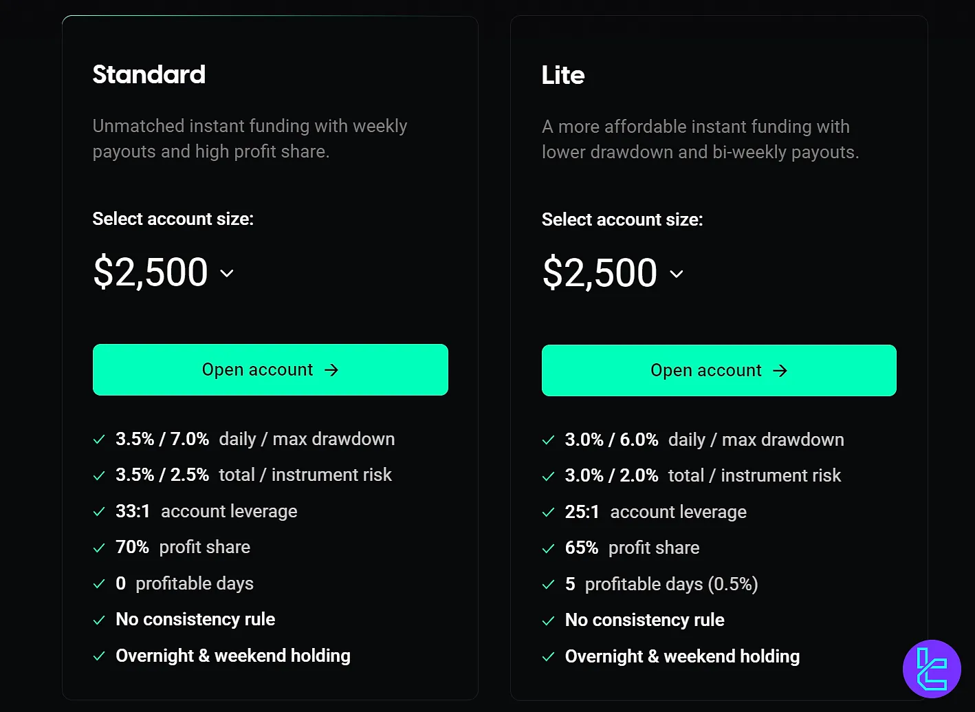Click the arrow icon in Standard's Open account
The image size is (975, 712).
331,370
